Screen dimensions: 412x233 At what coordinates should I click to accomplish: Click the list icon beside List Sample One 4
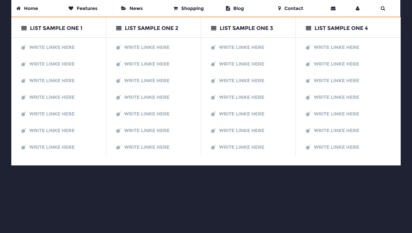(309, 28)
